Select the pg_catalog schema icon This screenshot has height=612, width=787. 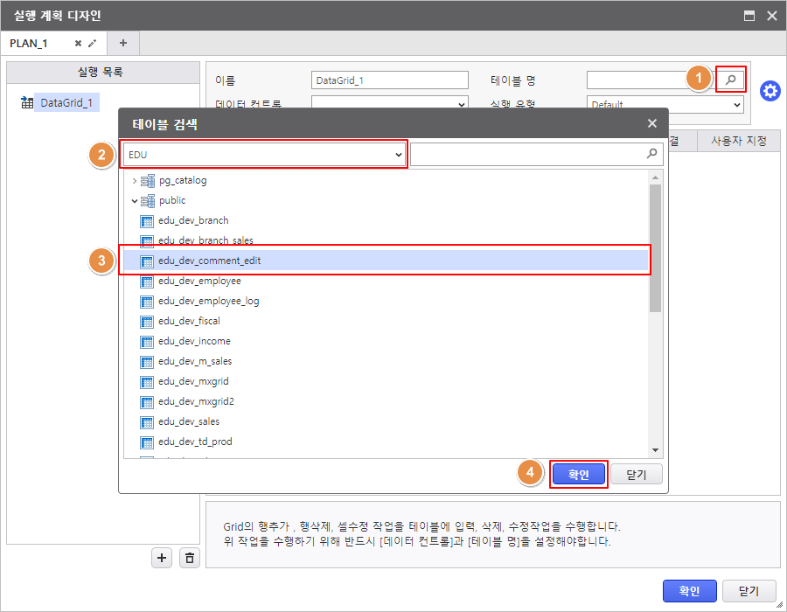tap(148, 181)
